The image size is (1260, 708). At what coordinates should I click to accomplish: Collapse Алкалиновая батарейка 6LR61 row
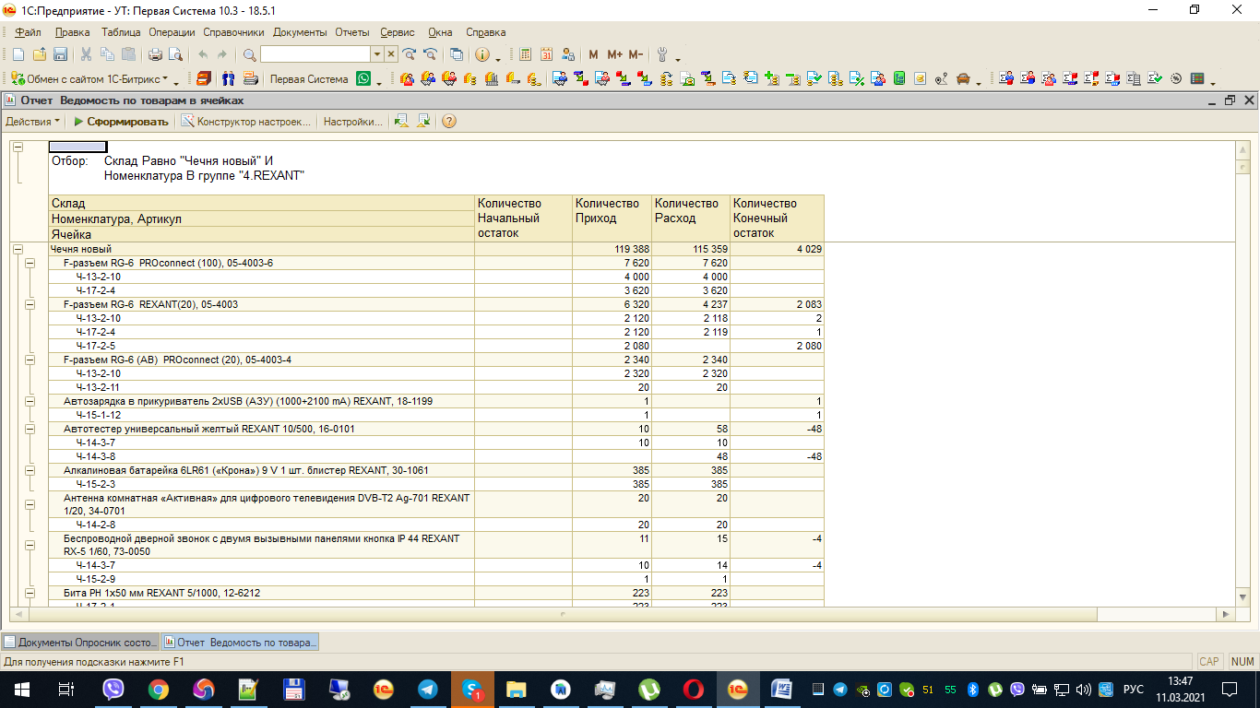pyautogui.click(x=30, y=470)
